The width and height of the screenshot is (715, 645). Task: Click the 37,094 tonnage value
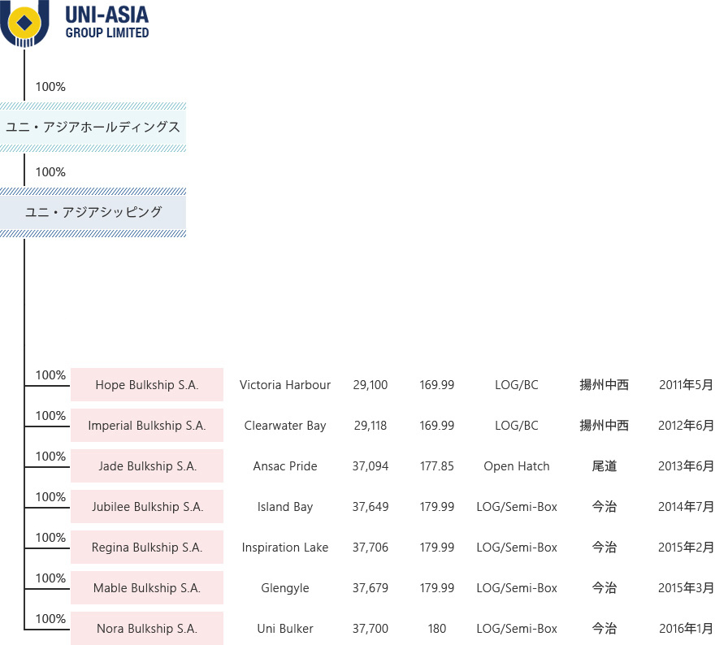pos(370,465)
